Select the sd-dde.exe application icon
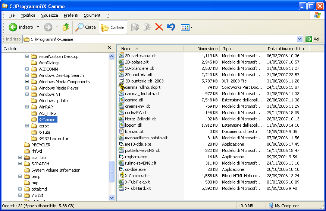Screen dimensions: 326x211 pos(121,169)
